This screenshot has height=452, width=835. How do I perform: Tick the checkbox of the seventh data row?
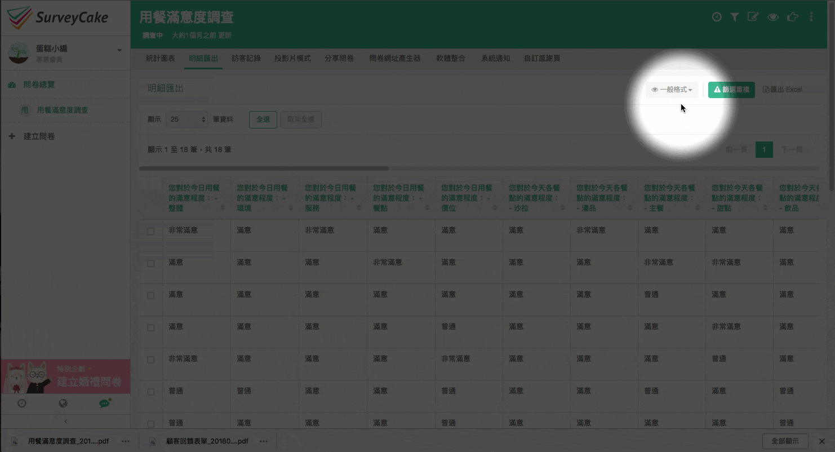pyautogui.click(x=151, y=424)
